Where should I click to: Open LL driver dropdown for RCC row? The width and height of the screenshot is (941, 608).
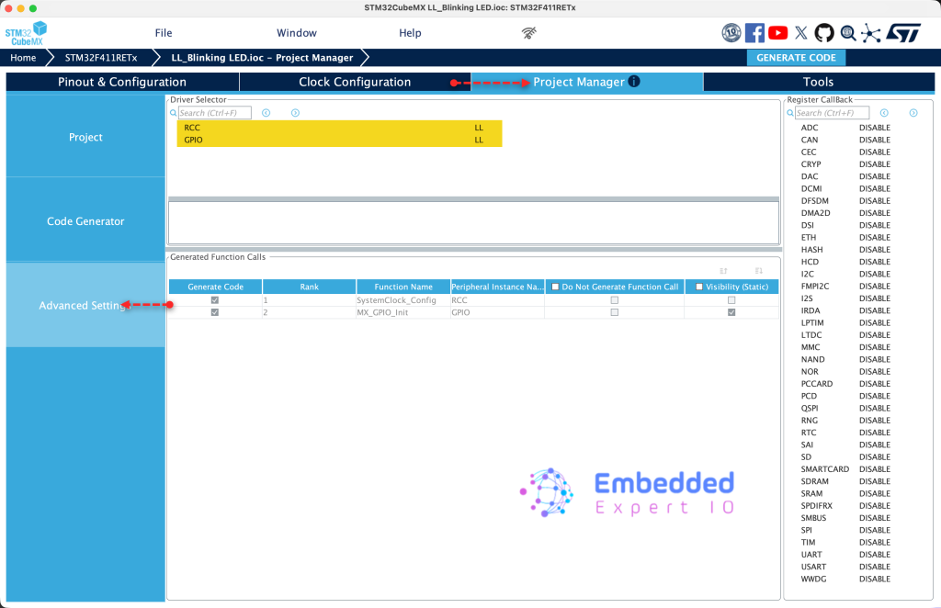(x=479, y=128)
